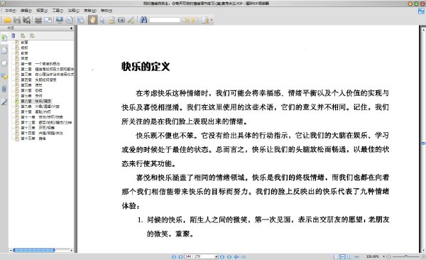The image size is (426, 260).
Task: Open the search options dropdown arrow in toolbar
Action: point(212,20)
